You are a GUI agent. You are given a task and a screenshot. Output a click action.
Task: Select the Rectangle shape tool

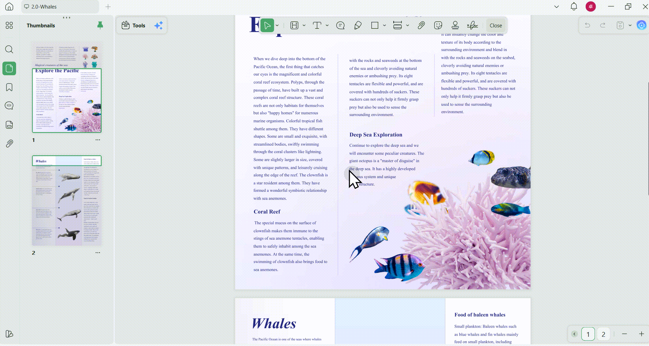click(x=375, y=25)
